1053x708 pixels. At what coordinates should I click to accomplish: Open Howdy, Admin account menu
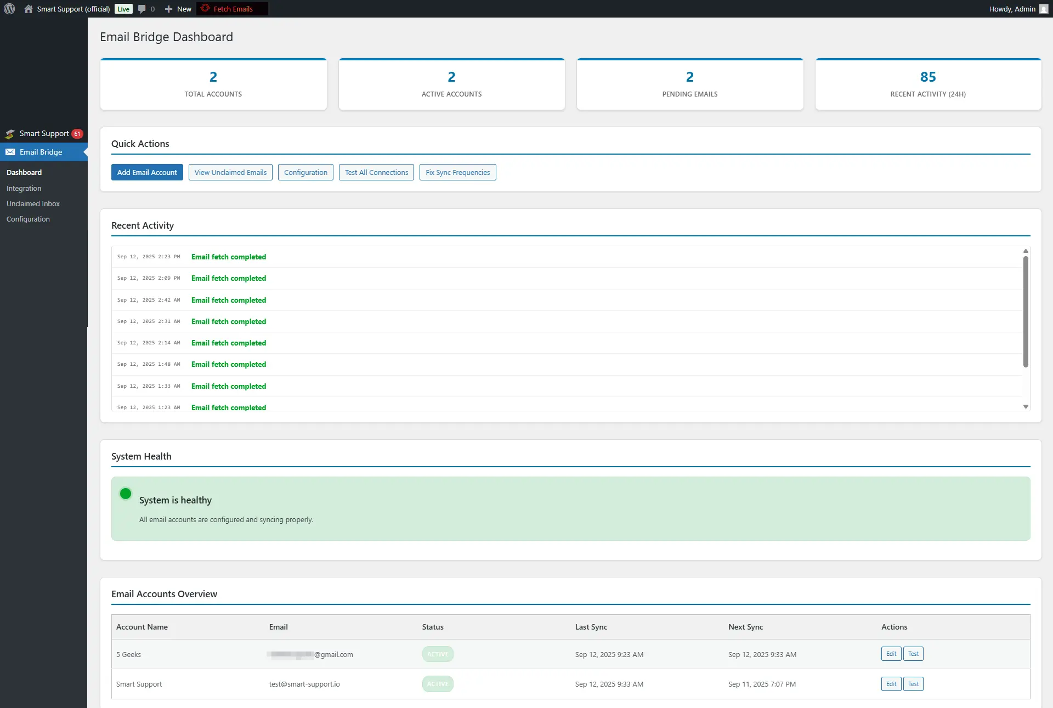(x=1018, y=9)
